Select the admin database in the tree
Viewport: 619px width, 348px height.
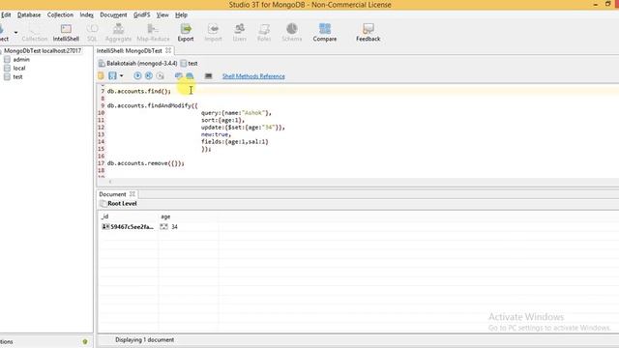coord(21,60)
